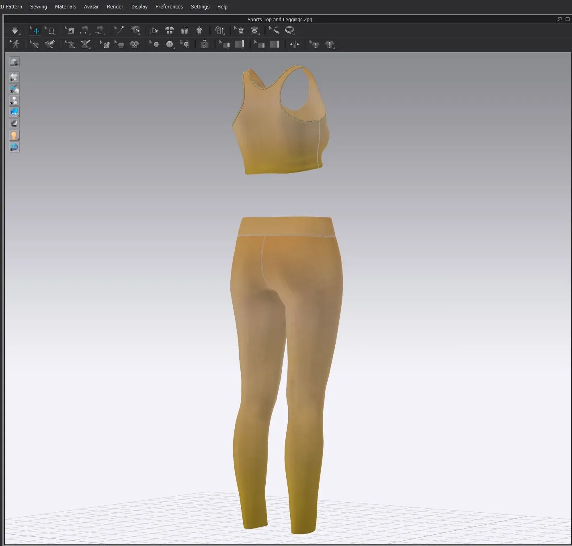Click the Reset 2D Arrangement shirt icon
Viewport: 572px width, 546px height.
pyautogui.click(x=170, y=31)
